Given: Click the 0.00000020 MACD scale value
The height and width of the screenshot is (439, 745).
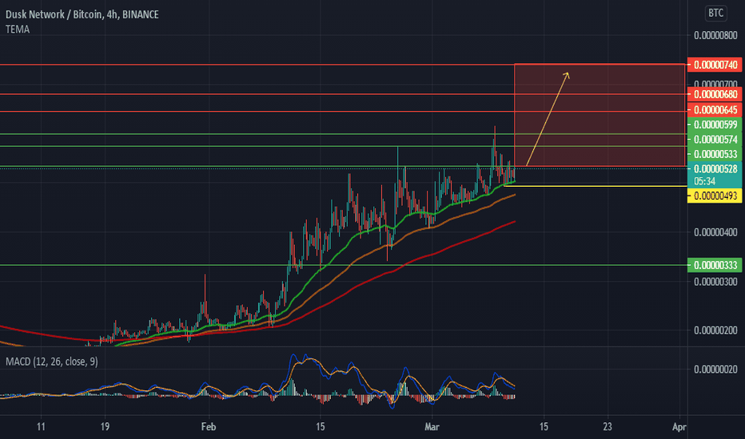Looking at the screenshot, I should (x=715, y=370).
